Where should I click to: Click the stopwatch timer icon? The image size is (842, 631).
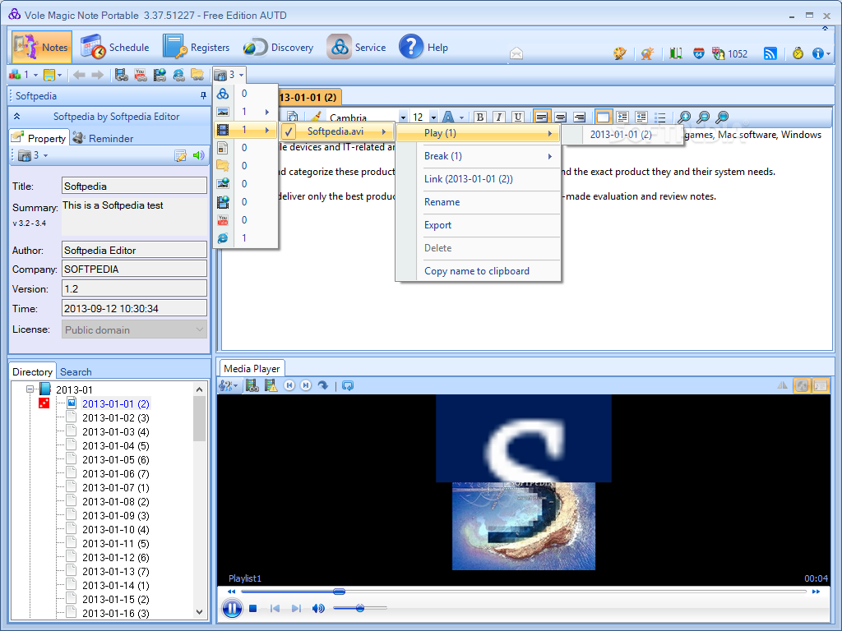pos(798,53)
